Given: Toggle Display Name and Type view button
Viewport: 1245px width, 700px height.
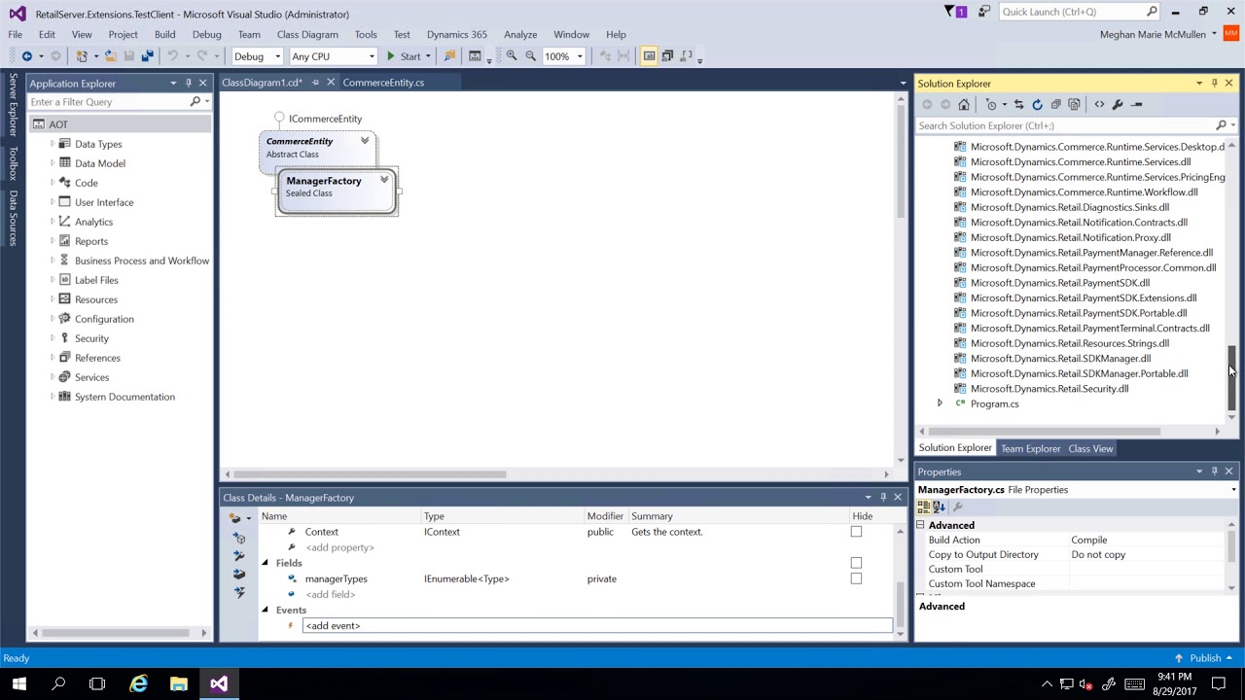Looking at the screenshot, I should pos(667,56).
